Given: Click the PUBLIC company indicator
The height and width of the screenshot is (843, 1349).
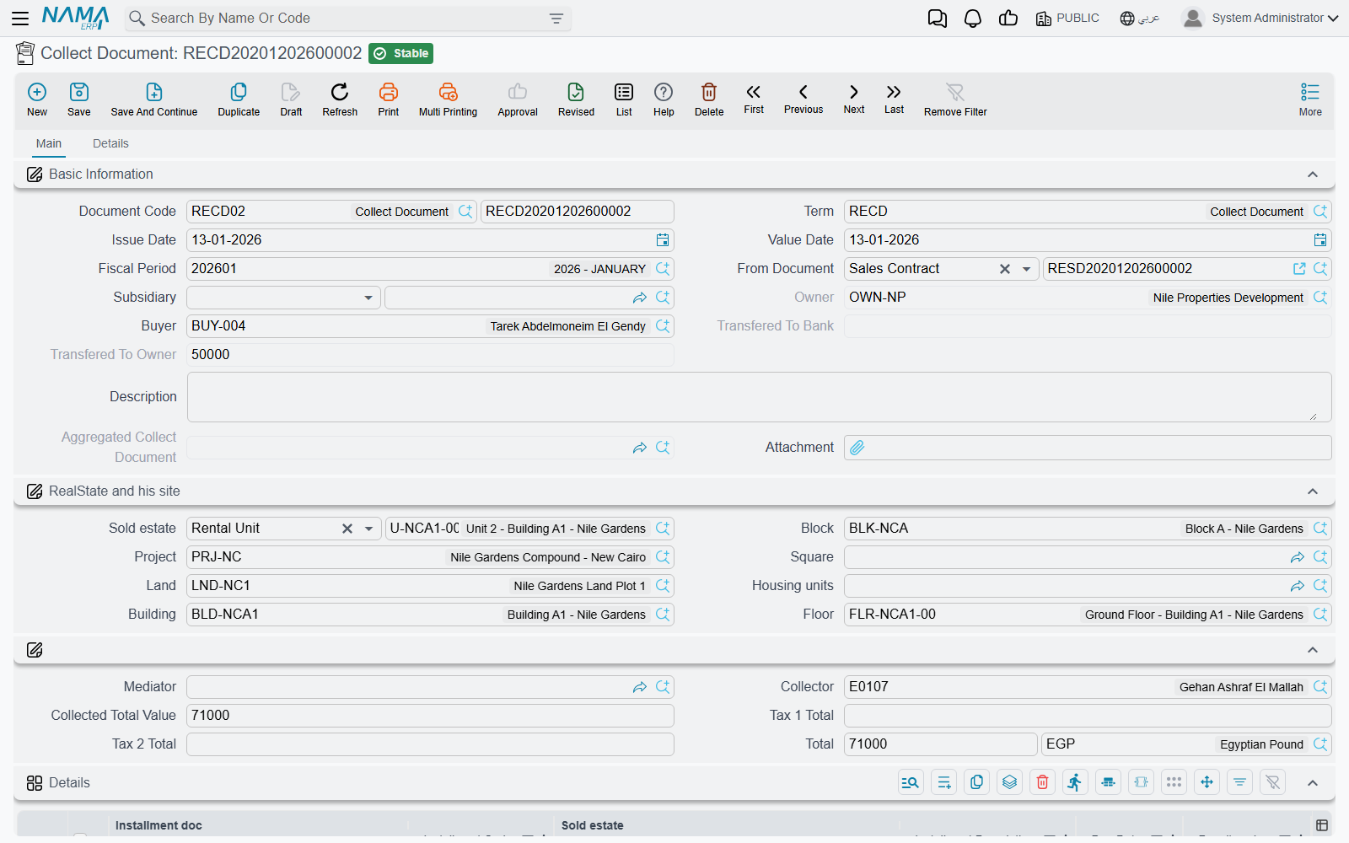Looking at the screenshot, I should tap(1067, 18).
